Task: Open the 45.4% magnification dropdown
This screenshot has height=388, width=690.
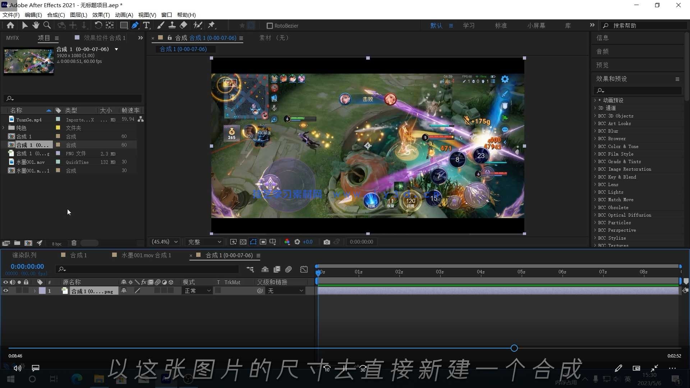Action: coord(165,242)
